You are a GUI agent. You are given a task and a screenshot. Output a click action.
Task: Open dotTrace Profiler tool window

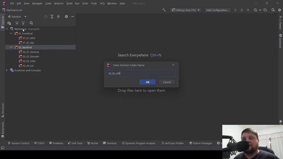pyautogui.click(x=172, y=143)
